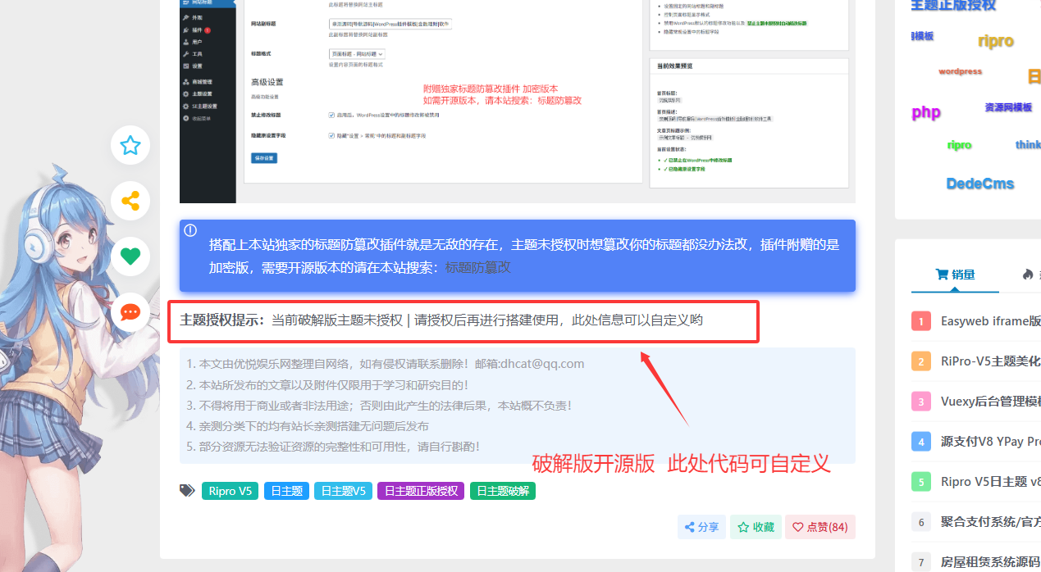Click the green heart like icon

tap(130, 256)
